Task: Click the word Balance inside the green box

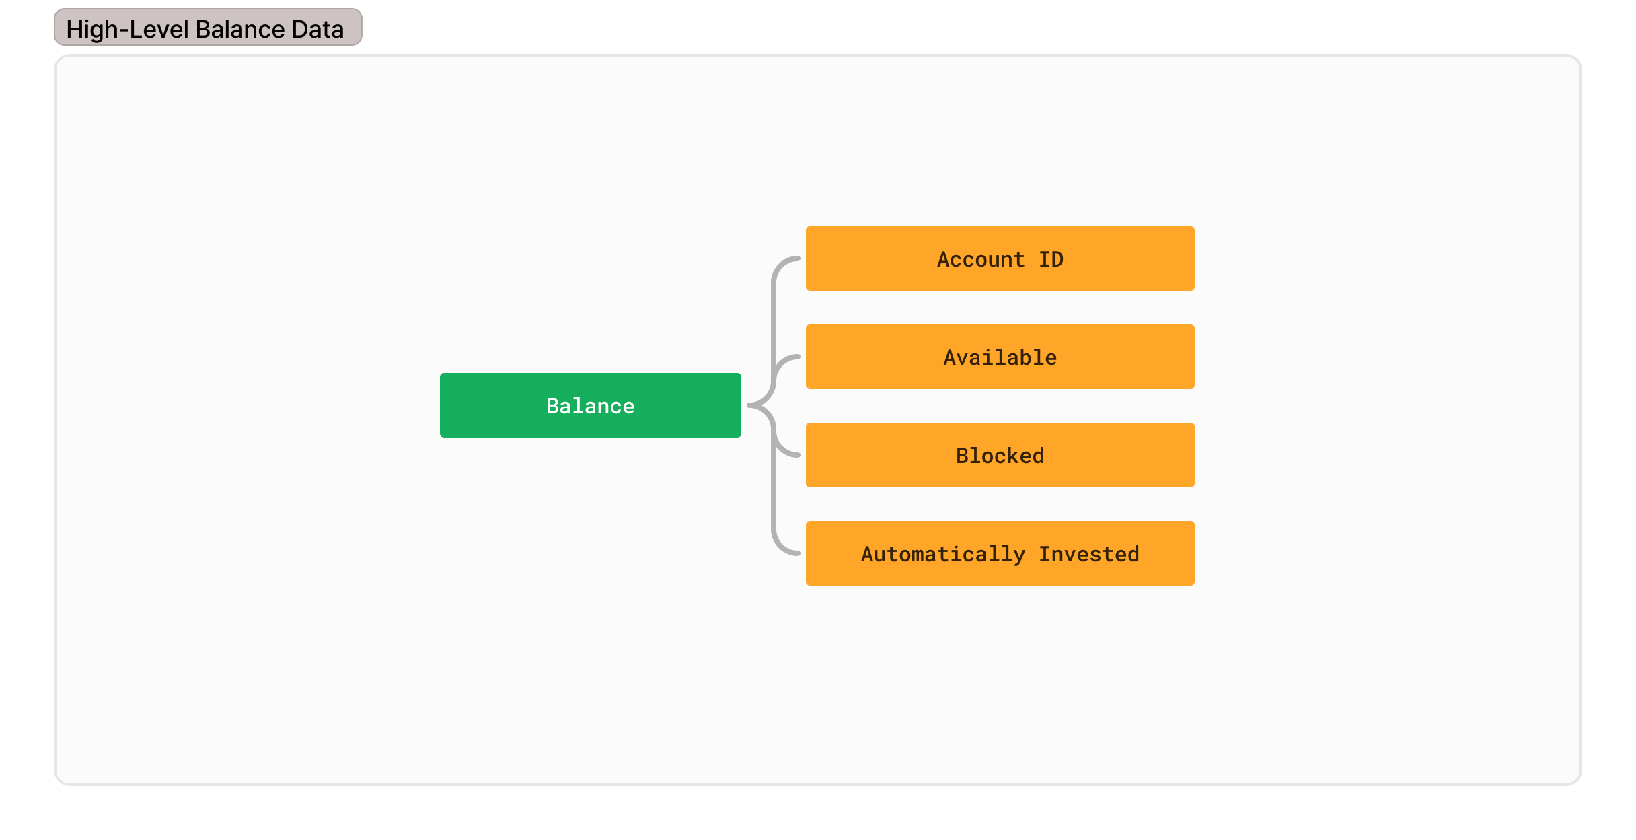Action: 590,406
